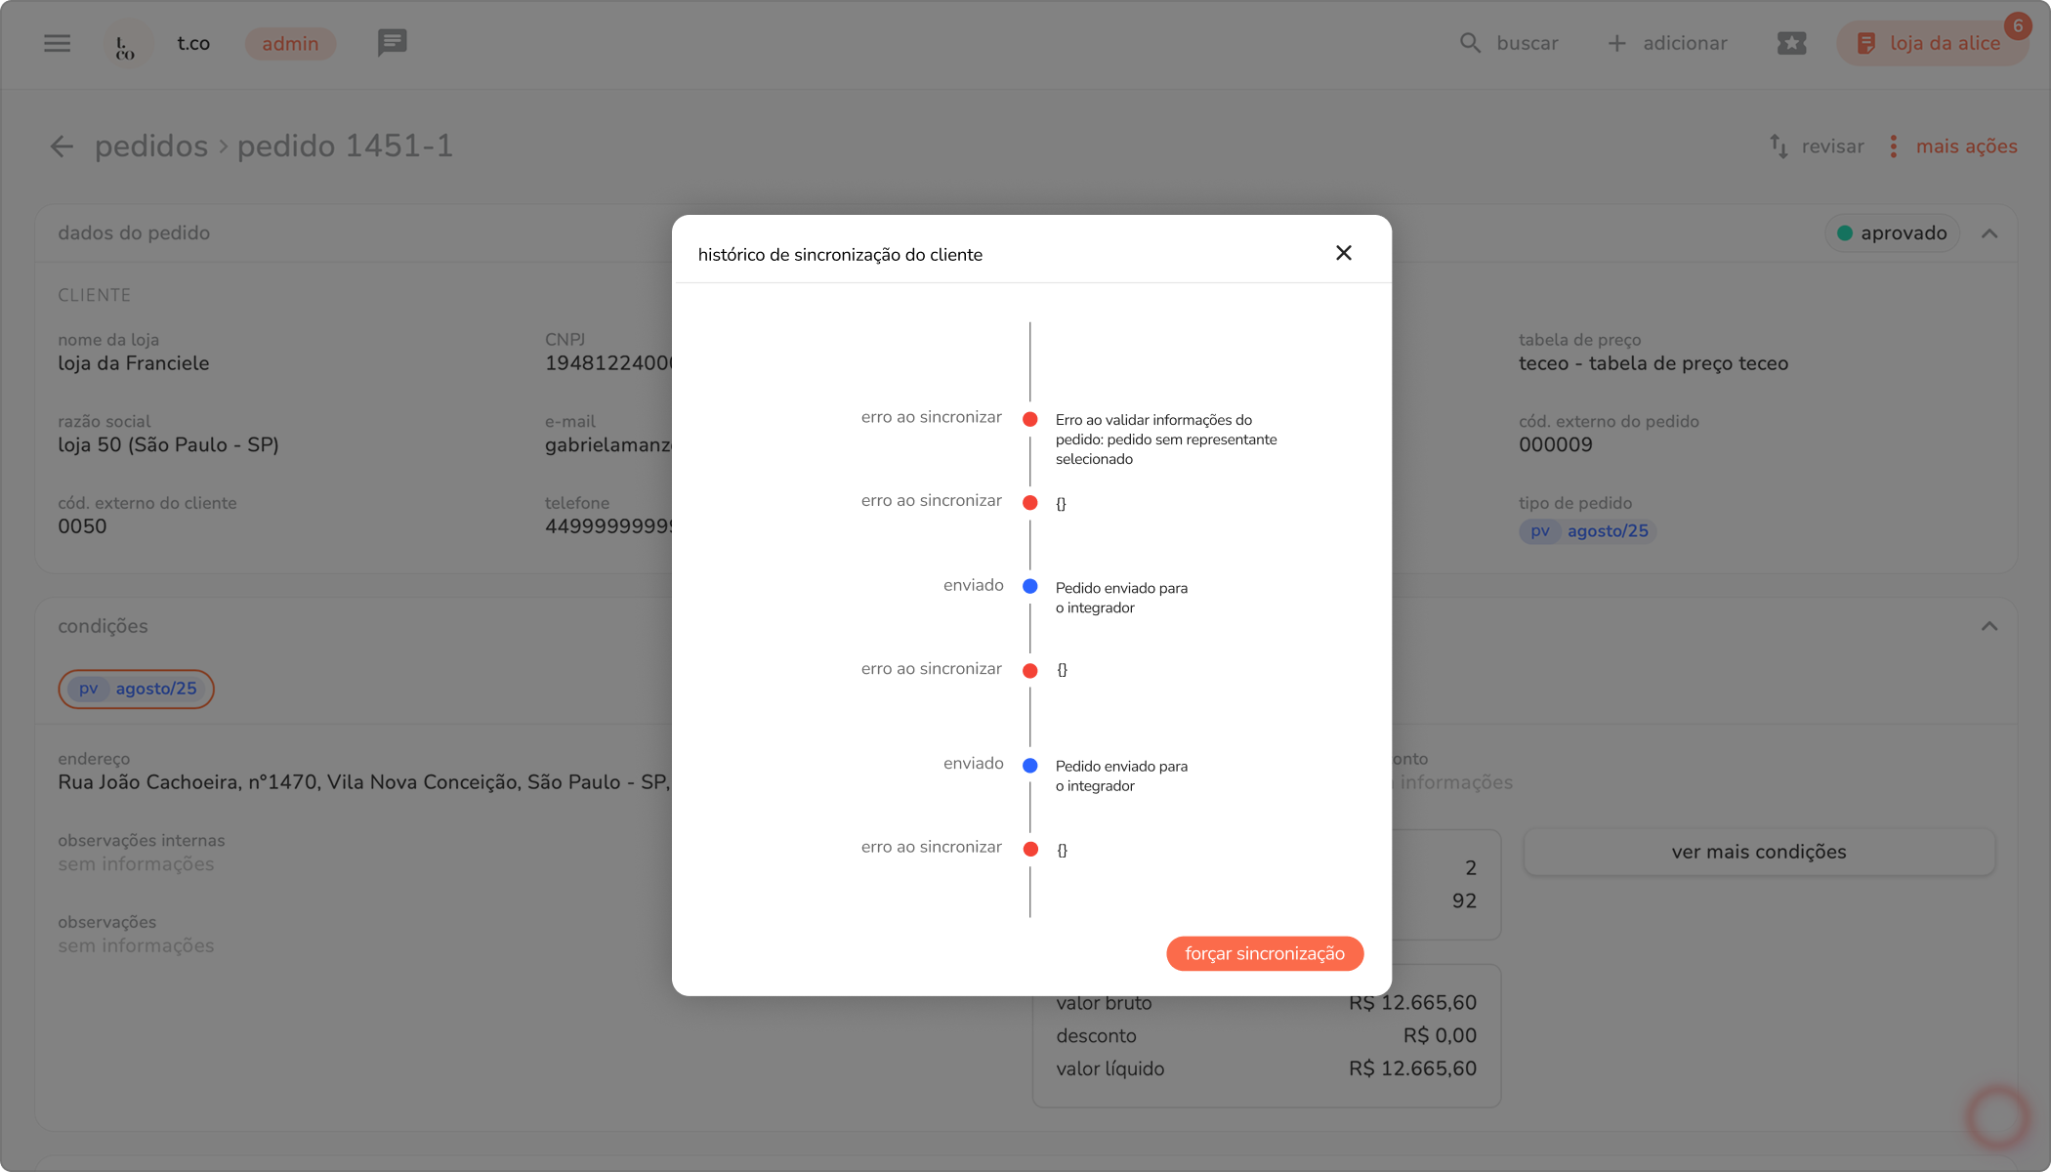Click the admin role badge
The width and height of the screenshot is (2051, 1172).
coord(290,44)
